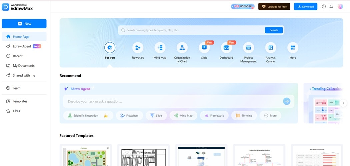Choose the Framework agent chip
The width and height of the screenshot is (350, 166).
(x=214, y=116)
